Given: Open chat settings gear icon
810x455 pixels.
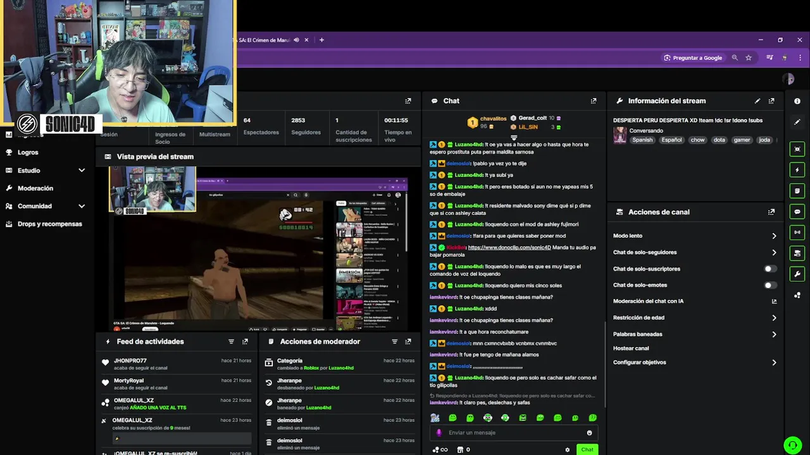Looking at the screenshot, I should pyautogui.click(x=567, y=450).
